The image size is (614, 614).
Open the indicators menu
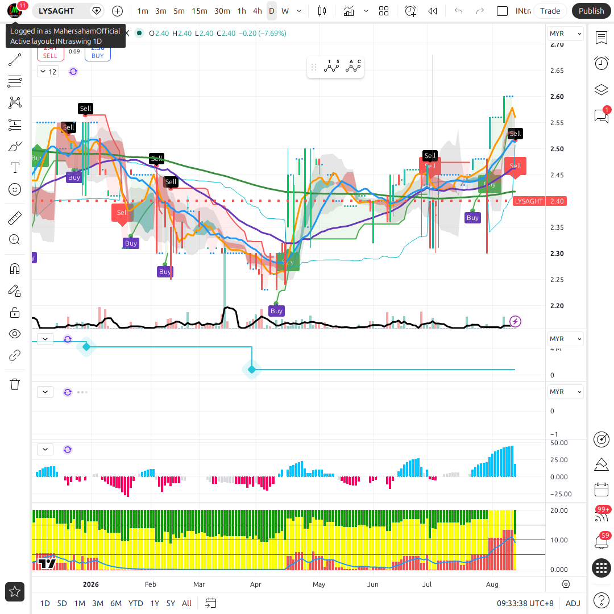click(x=349, y=11)
